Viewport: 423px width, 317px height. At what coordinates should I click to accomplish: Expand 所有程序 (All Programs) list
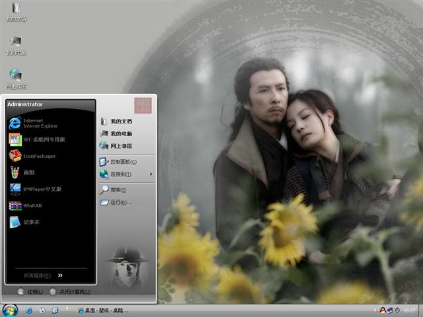point(44,275)
